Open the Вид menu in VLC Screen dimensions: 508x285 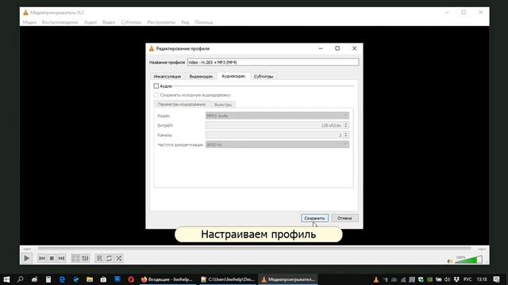point(185,22)
